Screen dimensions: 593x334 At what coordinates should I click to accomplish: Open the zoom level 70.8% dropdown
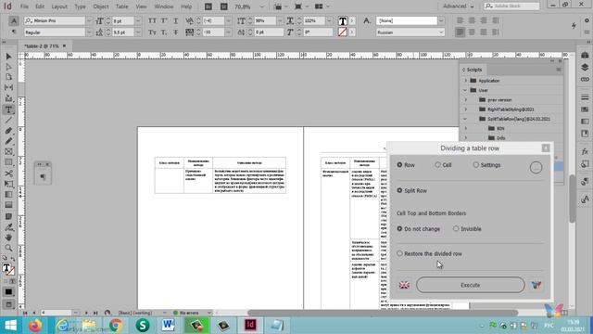click(x=261, y=6)
